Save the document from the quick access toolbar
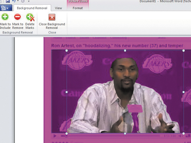The image size is (191, 143). click(8, 1)
